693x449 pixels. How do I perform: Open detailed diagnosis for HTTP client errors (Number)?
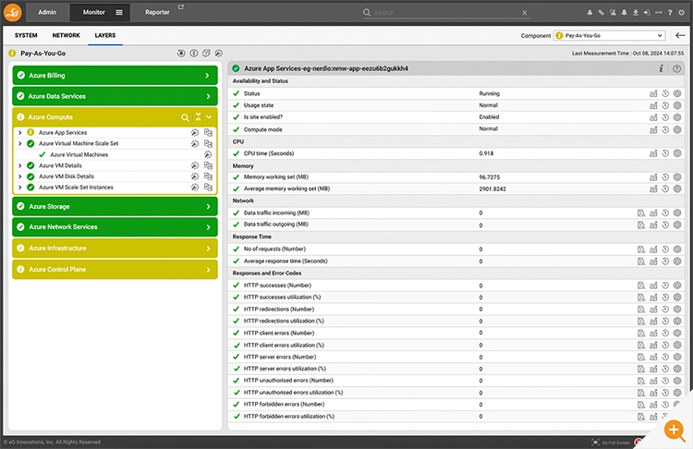click(x=641, y=334)
